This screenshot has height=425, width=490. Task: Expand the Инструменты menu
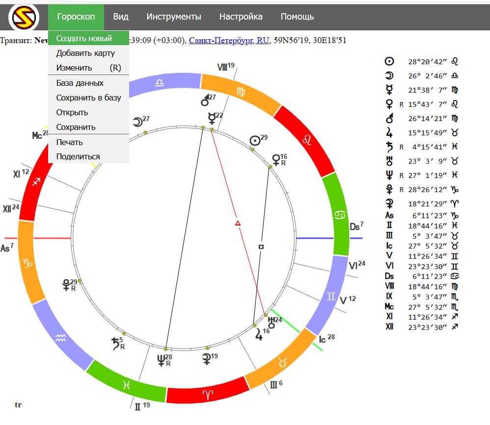click(x=174, y=17)
